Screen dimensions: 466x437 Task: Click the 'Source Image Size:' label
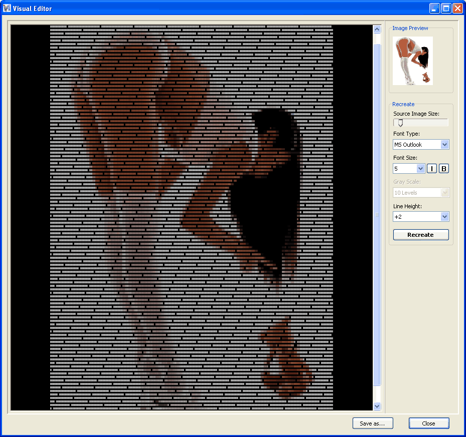pyautogui.click(x=416, y=114)
